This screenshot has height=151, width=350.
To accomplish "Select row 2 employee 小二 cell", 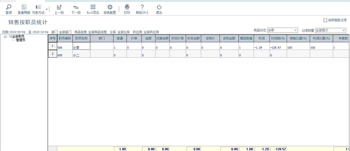I will [81, 54].
